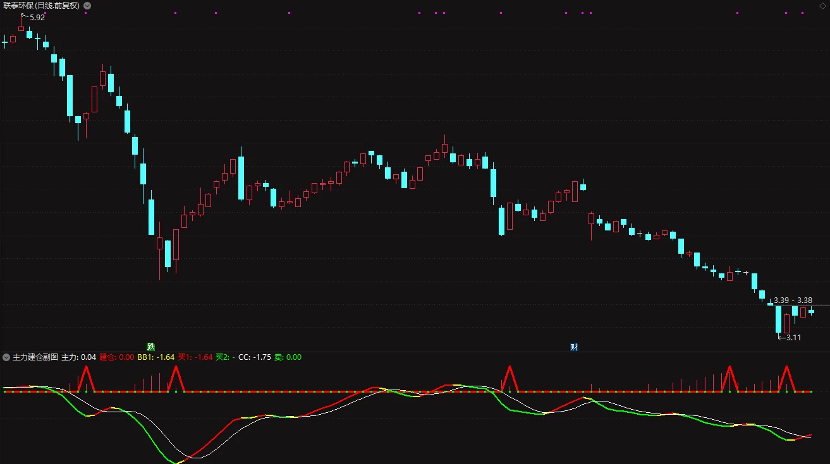Click the 卖: 0.00 green indicator label

point(288,357)
